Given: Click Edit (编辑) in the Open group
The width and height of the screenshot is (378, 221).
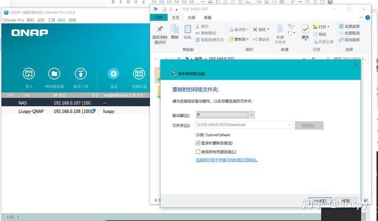Looking at the screenshot, I should (x=320, y=34).
